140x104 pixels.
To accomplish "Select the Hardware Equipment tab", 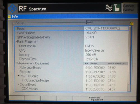I will tap(96, 99).
